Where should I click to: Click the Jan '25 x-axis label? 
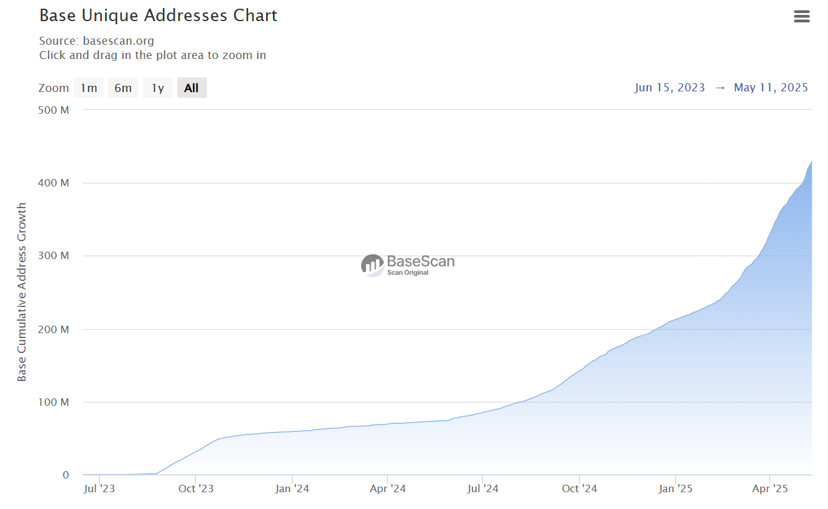tap(676, 488)
